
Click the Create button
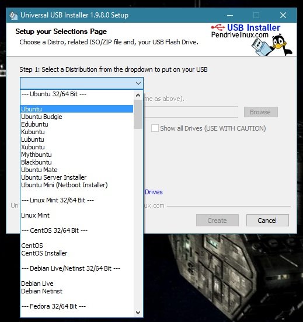coord(217,220)
